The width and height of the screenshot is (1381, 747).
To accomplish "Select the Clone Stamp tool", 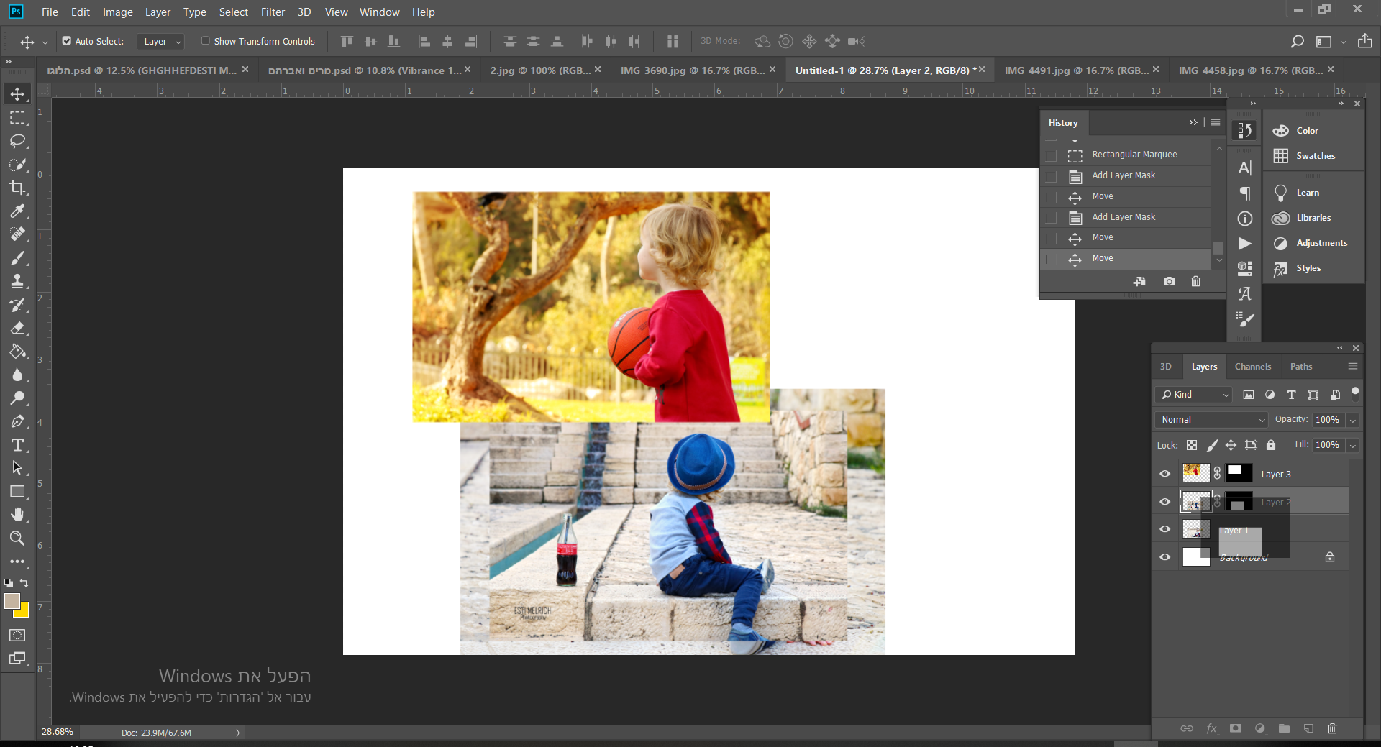I will coord(17,281).
